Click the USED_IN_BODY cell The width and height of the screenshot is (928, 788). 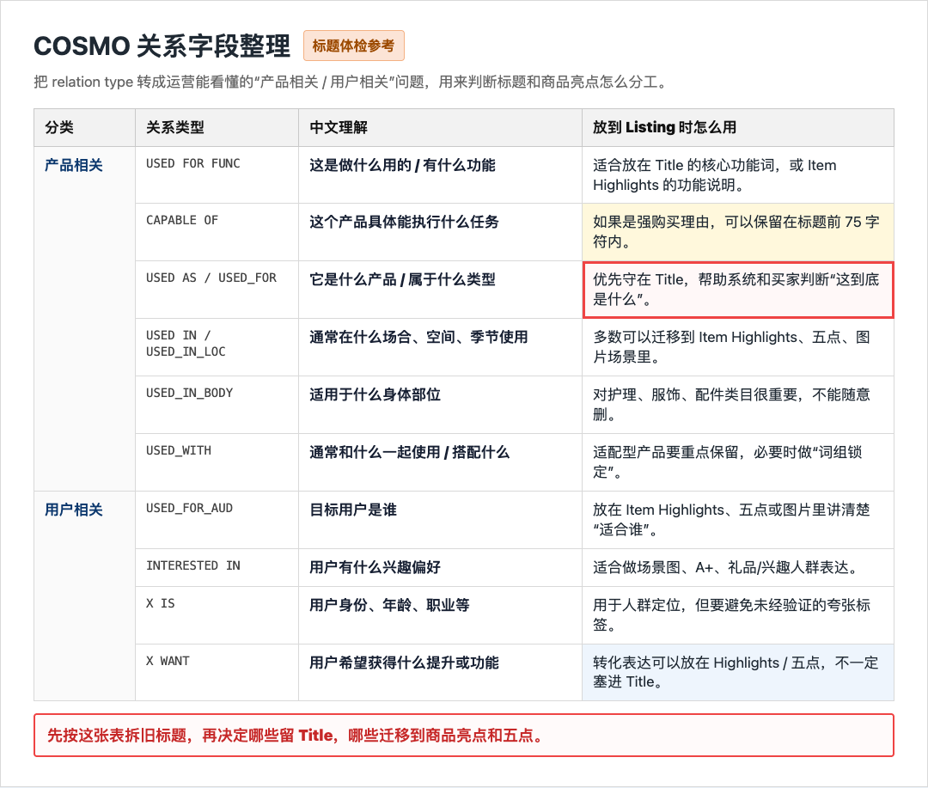point(217,405)
